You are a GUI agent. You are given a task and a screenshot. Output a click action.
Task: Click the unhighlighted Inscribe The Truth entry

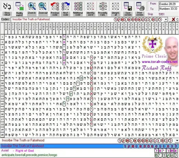coord(87,140)
